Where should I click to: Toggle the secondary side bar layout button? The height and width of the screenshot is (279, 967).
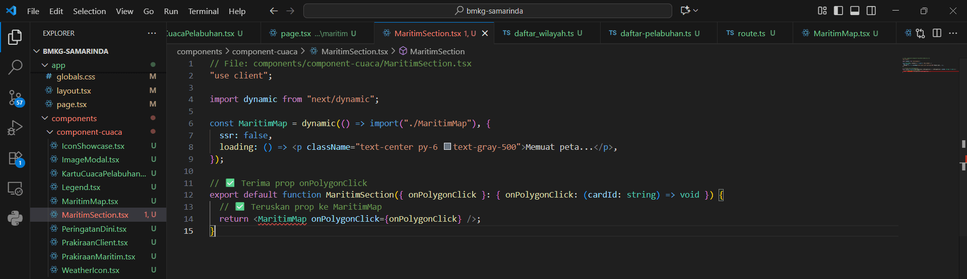point(871,11)
